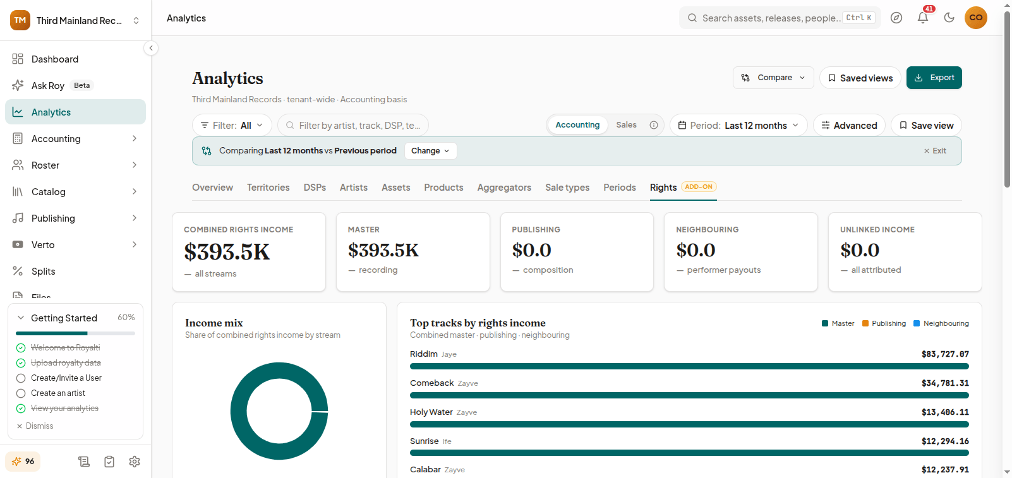The image size is (1012, 478).
Task: Switch to the Products tab
Action: tap(443, 188)
